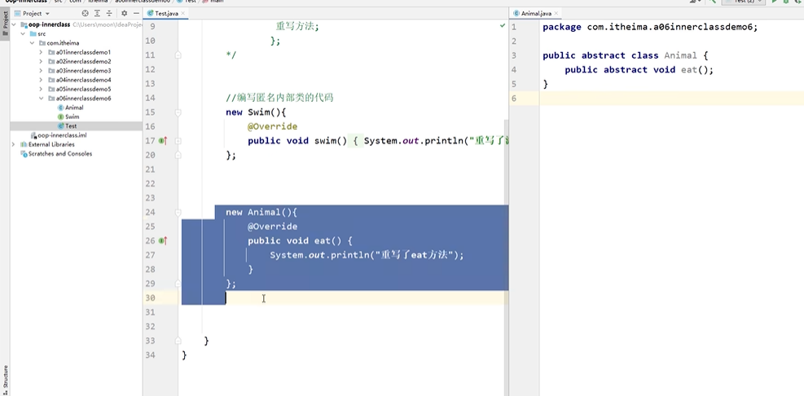The height and width of the screenshot is (396, 804).
Task: Toggle the Project tool window stripe button
Action: 5,24
